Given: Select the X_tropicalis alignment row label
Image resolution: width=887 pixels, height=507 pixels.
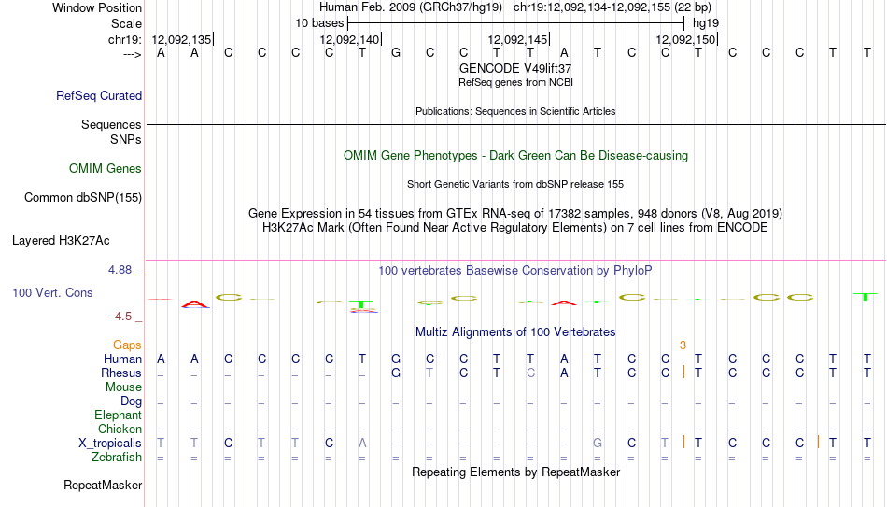Looking at the screenshot, I should pos(110,444).
